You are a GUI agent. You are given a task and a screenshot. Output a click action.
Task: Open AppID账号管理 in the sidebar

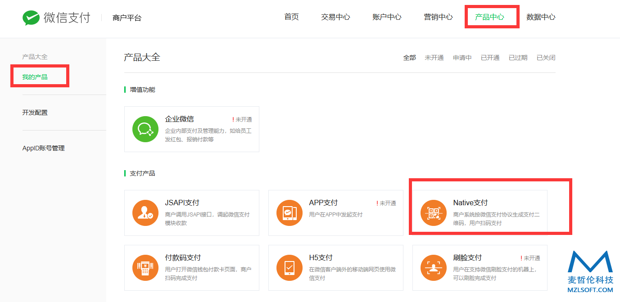click(44, 148)
